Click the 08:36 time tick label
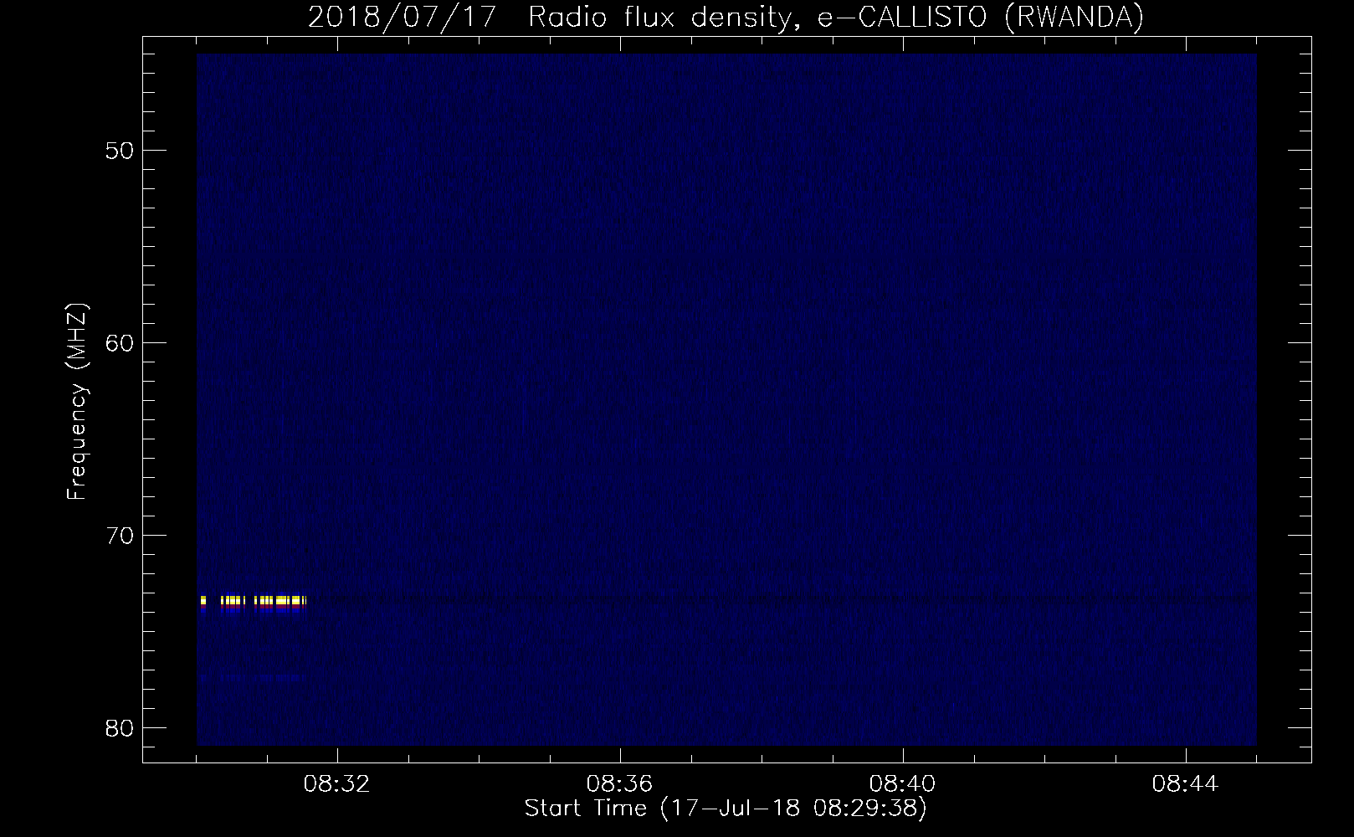 pyautogui.click(x=620, y=784)
